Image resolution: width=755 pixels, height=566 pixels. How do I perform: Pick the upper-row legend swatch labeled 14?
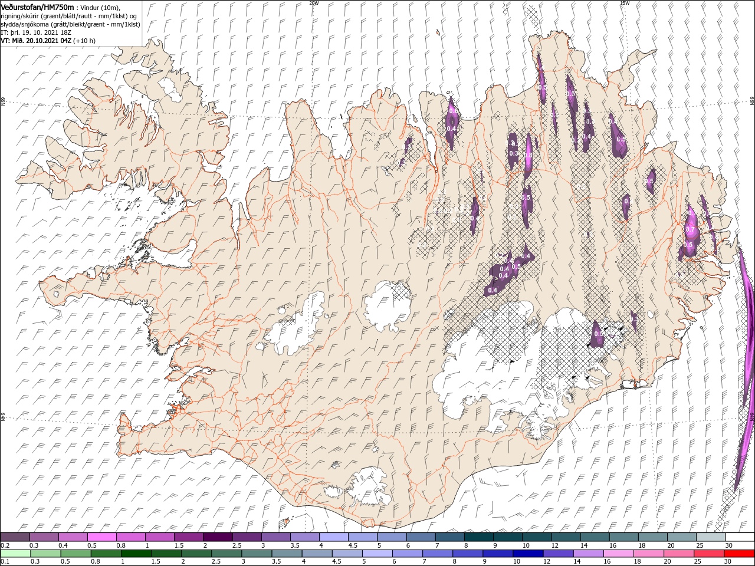(x=595, y=537)
